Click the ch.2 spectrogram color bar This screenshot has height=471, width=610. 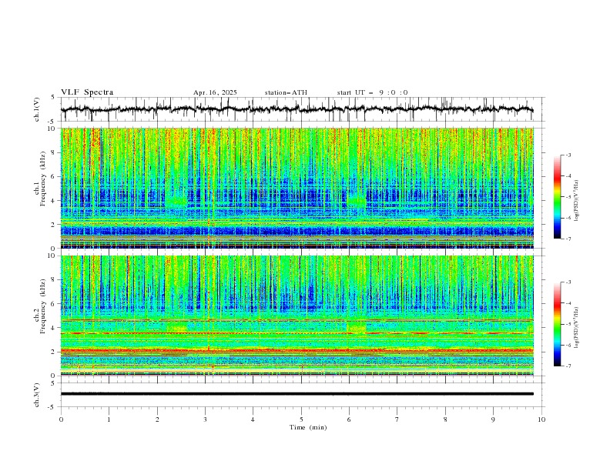(557, 324)
